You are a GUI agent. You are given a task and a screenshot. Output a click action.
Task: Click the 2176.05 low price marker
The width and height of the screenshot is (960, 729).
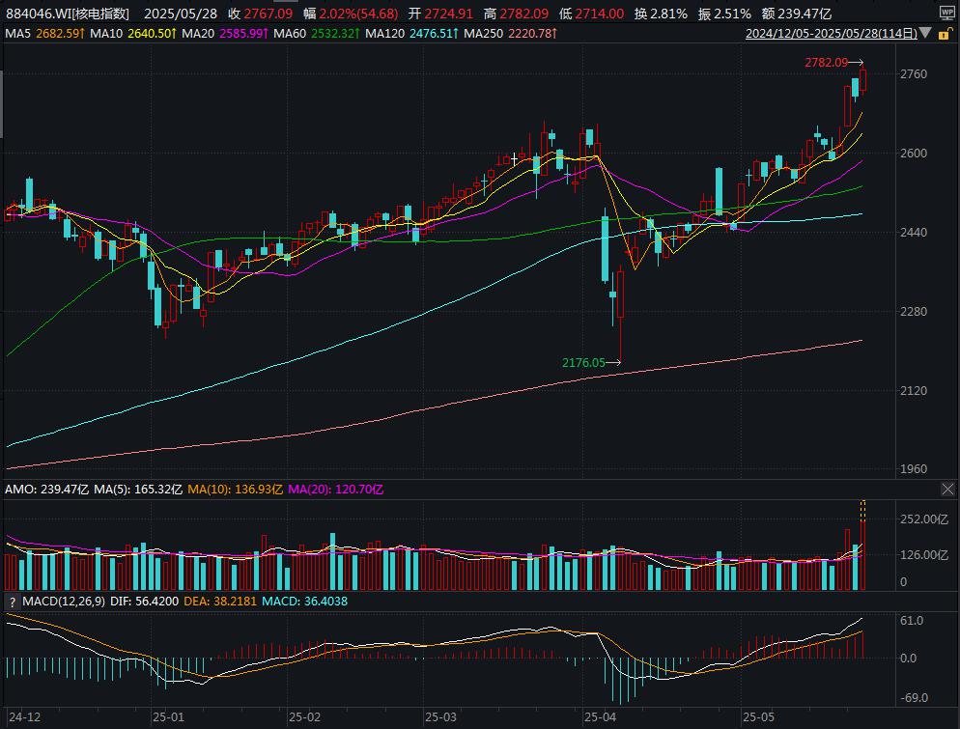[x=583, y=363]
